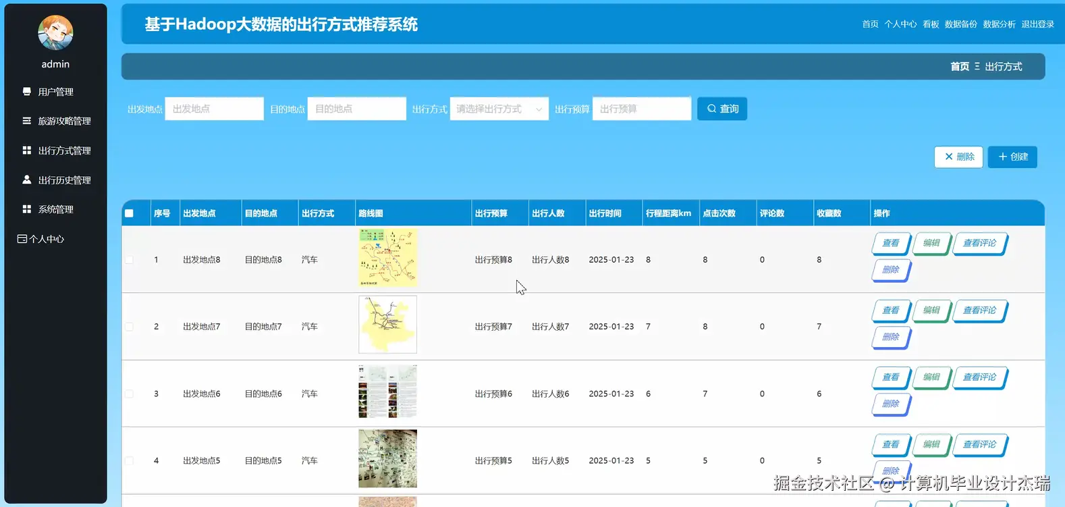Screen dimensions: 1065x507
Task: Click the plus icon on 创建 button
Action: 1002,157
